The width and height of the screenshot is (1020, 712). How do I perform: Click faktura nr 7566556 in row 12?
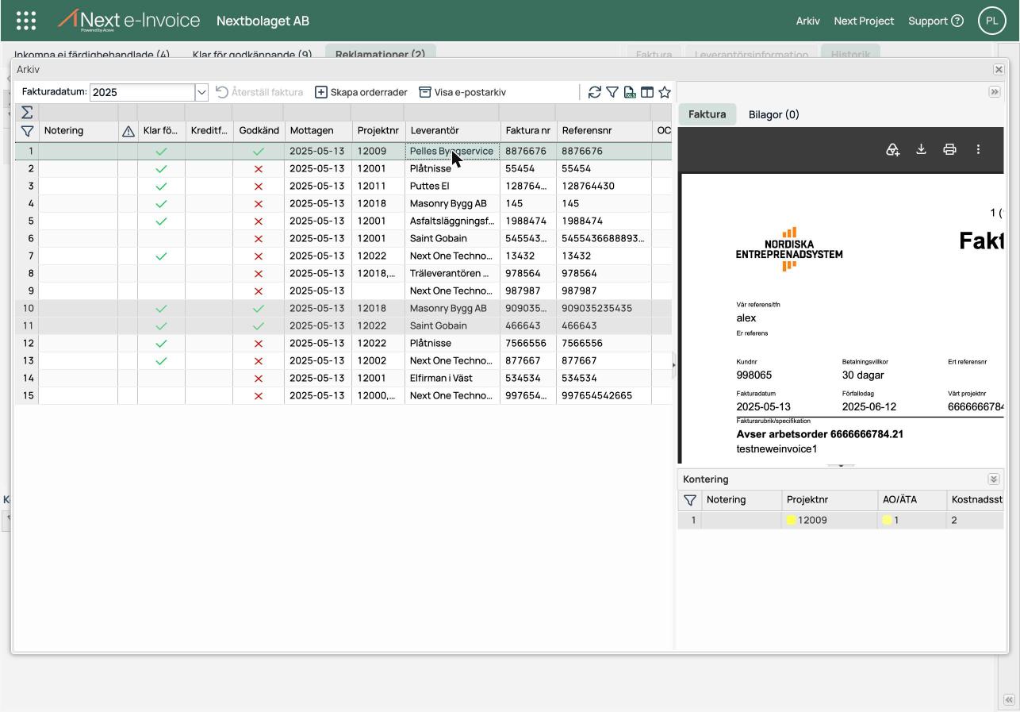525,343
